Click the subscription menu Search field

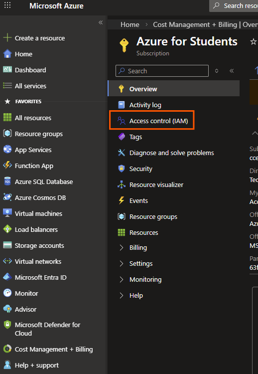[162, 71]
